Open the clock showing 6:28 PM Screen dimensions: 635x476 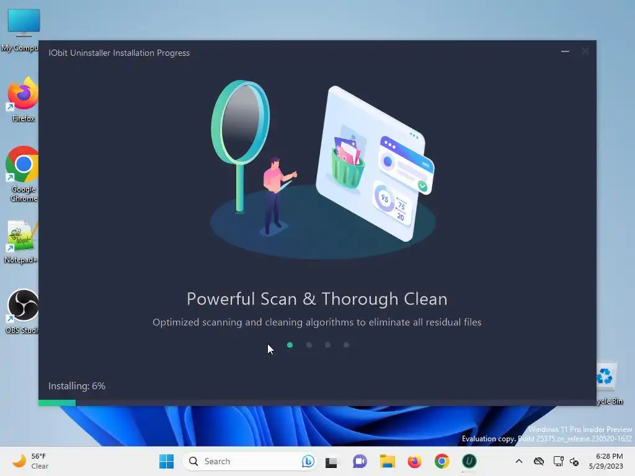606,461
